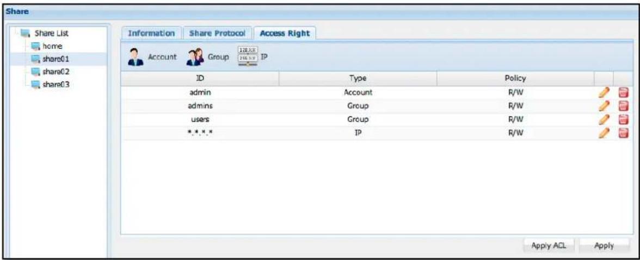Select Share List root node label
Screen dimensions: 640x260
[x=51, y=33]
